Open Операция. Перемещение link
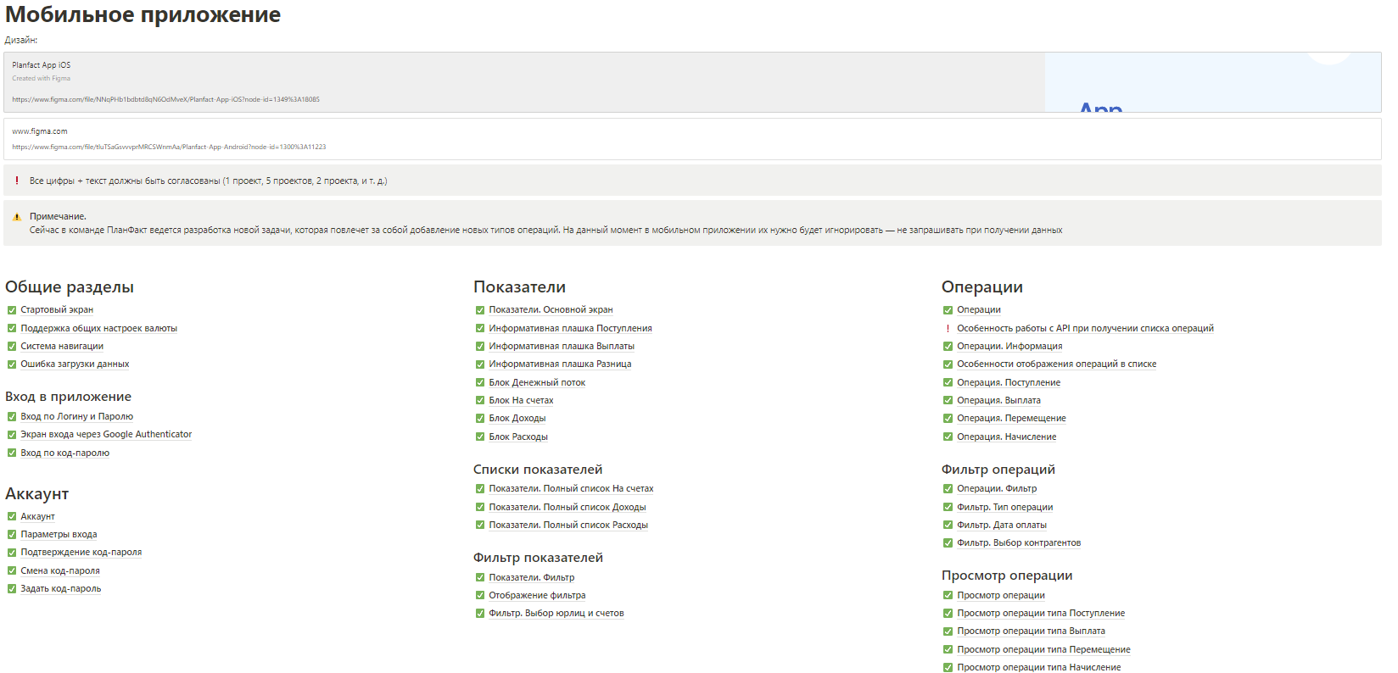Screen dimensions: 1398x673 point(1011,419)
